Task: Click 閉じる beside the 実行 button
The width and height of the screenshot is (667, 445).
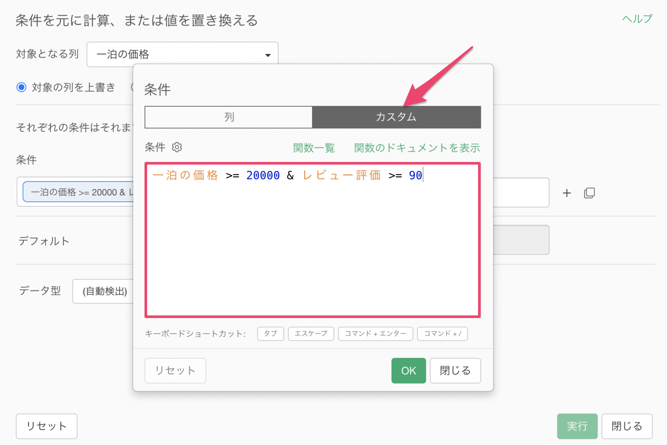Action: (627, 426)
